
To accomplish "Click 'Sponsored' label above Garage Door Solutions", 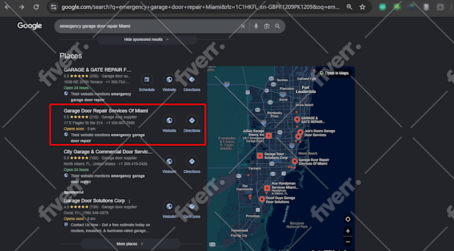I will point(73,192).
